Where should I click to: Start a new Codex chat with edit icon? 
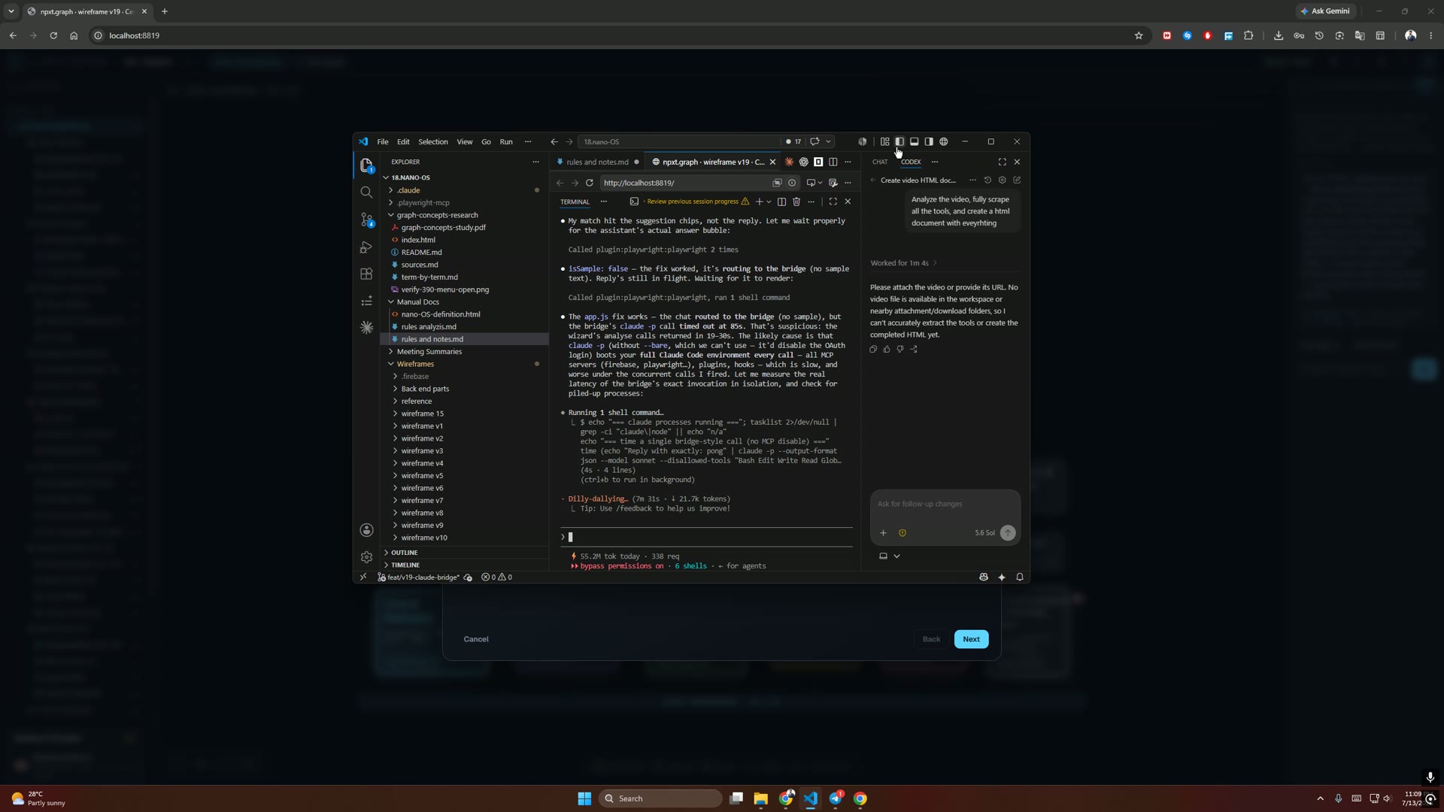pos(1017,180)
